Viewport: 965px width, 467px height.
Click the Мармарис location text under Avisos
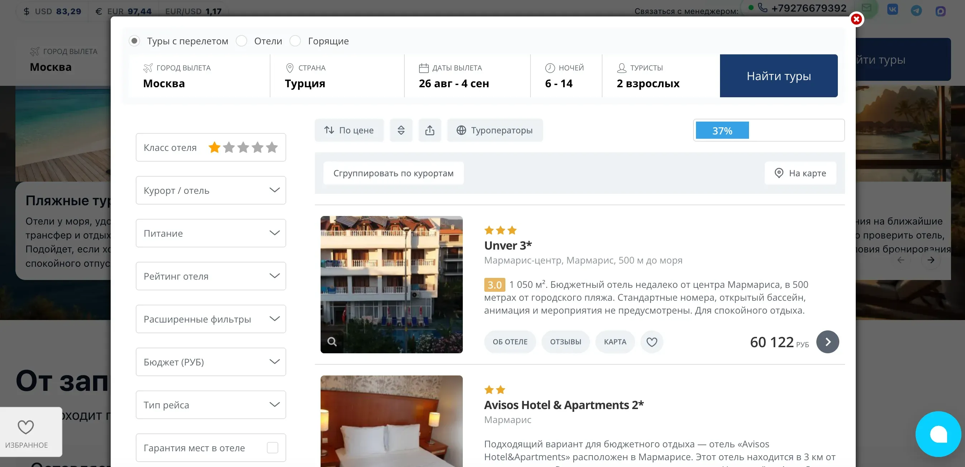click(x=507, y=419)
